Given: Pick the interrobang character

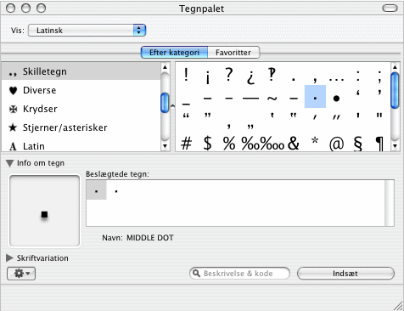Looking at the screenshot, I should coord(272,75).
